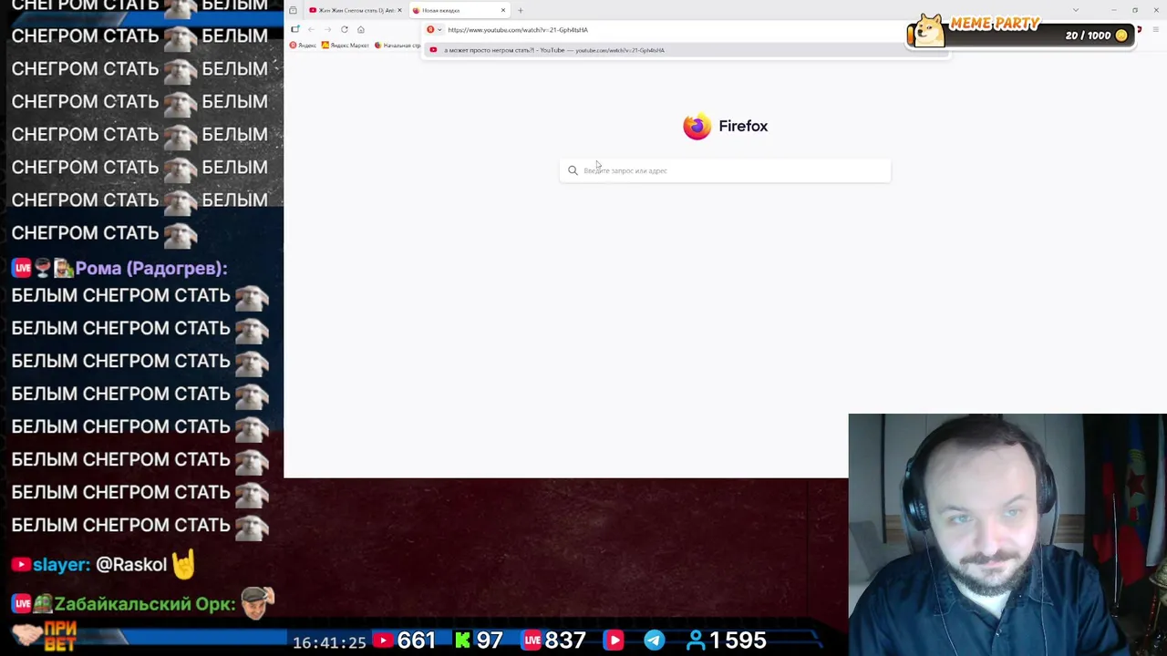Restore down the Firefox window

click(x=1134, y=10)
